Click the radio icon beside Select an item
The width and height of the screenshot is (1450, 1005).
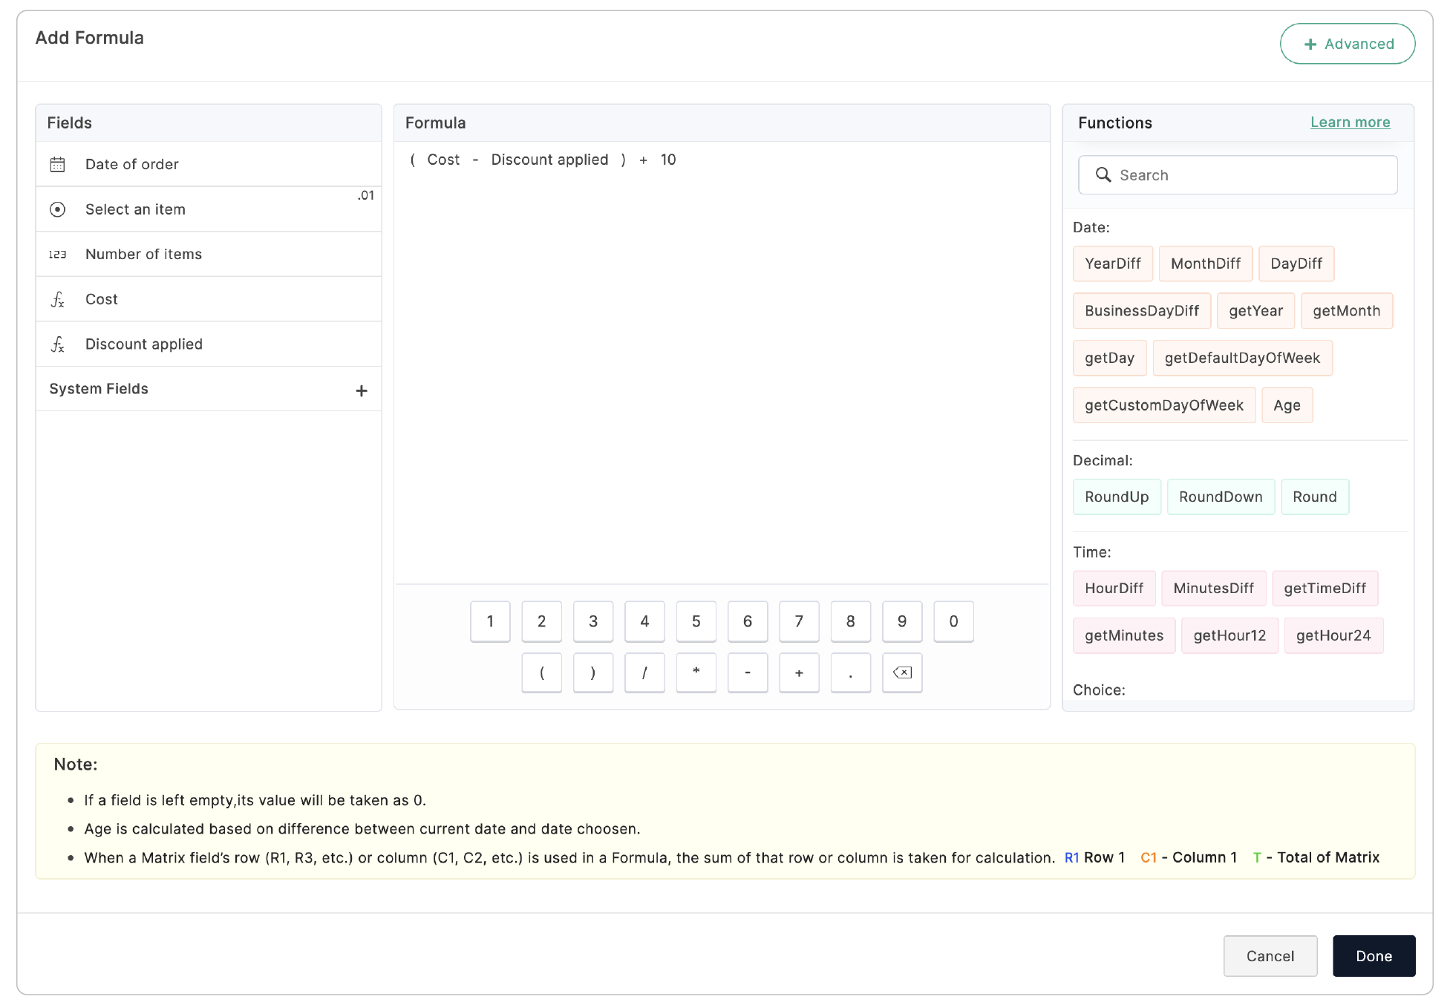[57, 209]
